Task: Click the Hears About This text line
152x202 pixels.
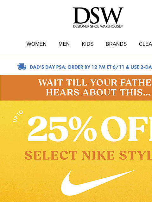Action: click(98, 92)
